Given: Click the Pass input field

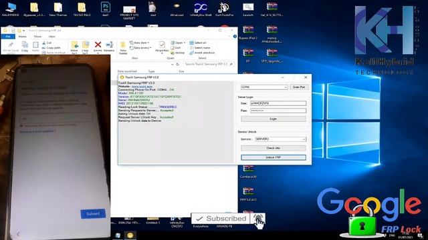Looking at the screenshot, I should (x=278, y=111).
